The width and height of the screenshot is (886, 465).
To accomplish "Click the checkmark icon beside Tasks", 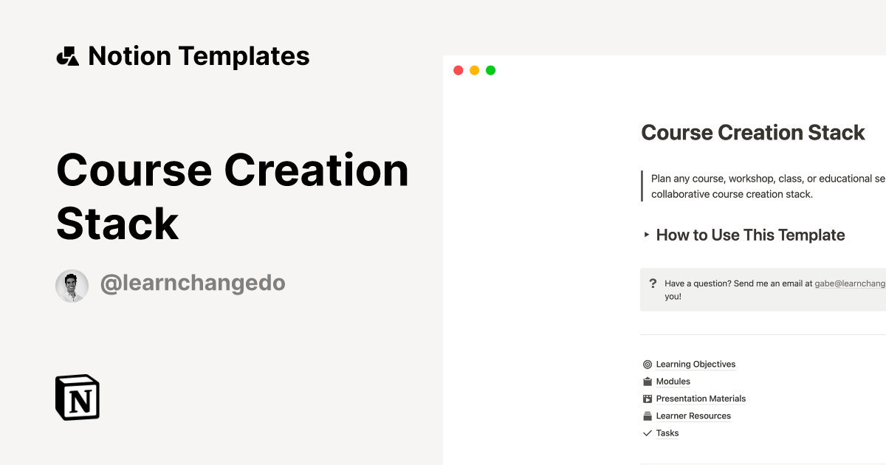I will 647,433.
